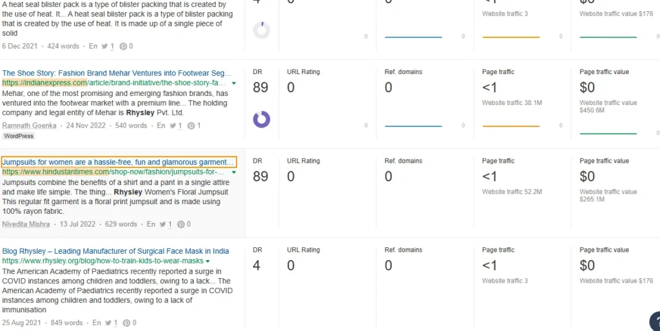The width and height of the screenshot is (660, 331).
Task: Click Website traffic 38.1M text
Action: (x=511, y=102)
